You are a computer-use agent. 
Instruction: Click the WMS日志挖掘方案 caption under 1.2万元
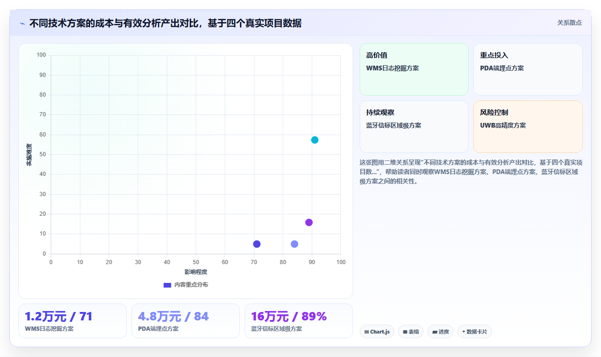pos(49,328)
